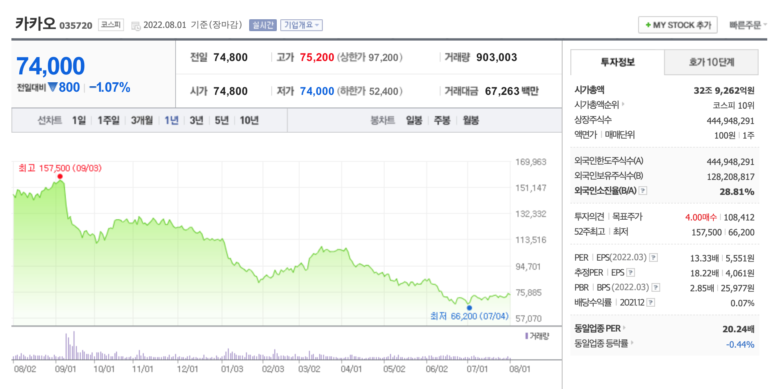Show the 월봉 candlestick chart
Image resolution: width=770 pixels, height=389 pixels.
click(470, 120)
